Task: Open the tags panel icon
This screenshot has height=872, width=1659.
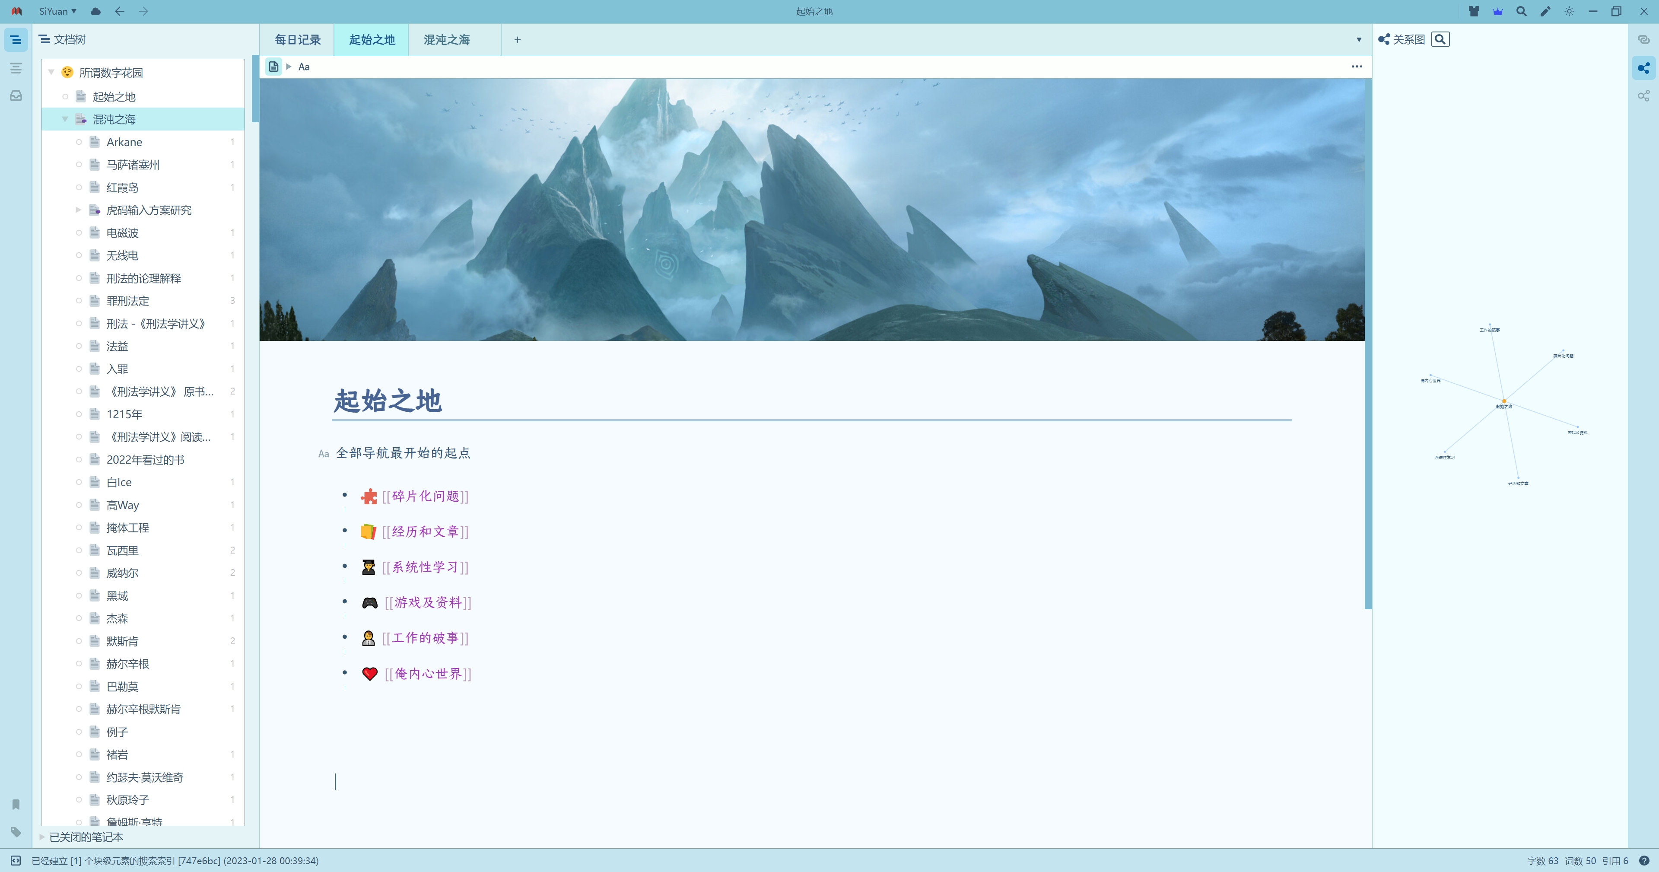Action: point(16,832)
